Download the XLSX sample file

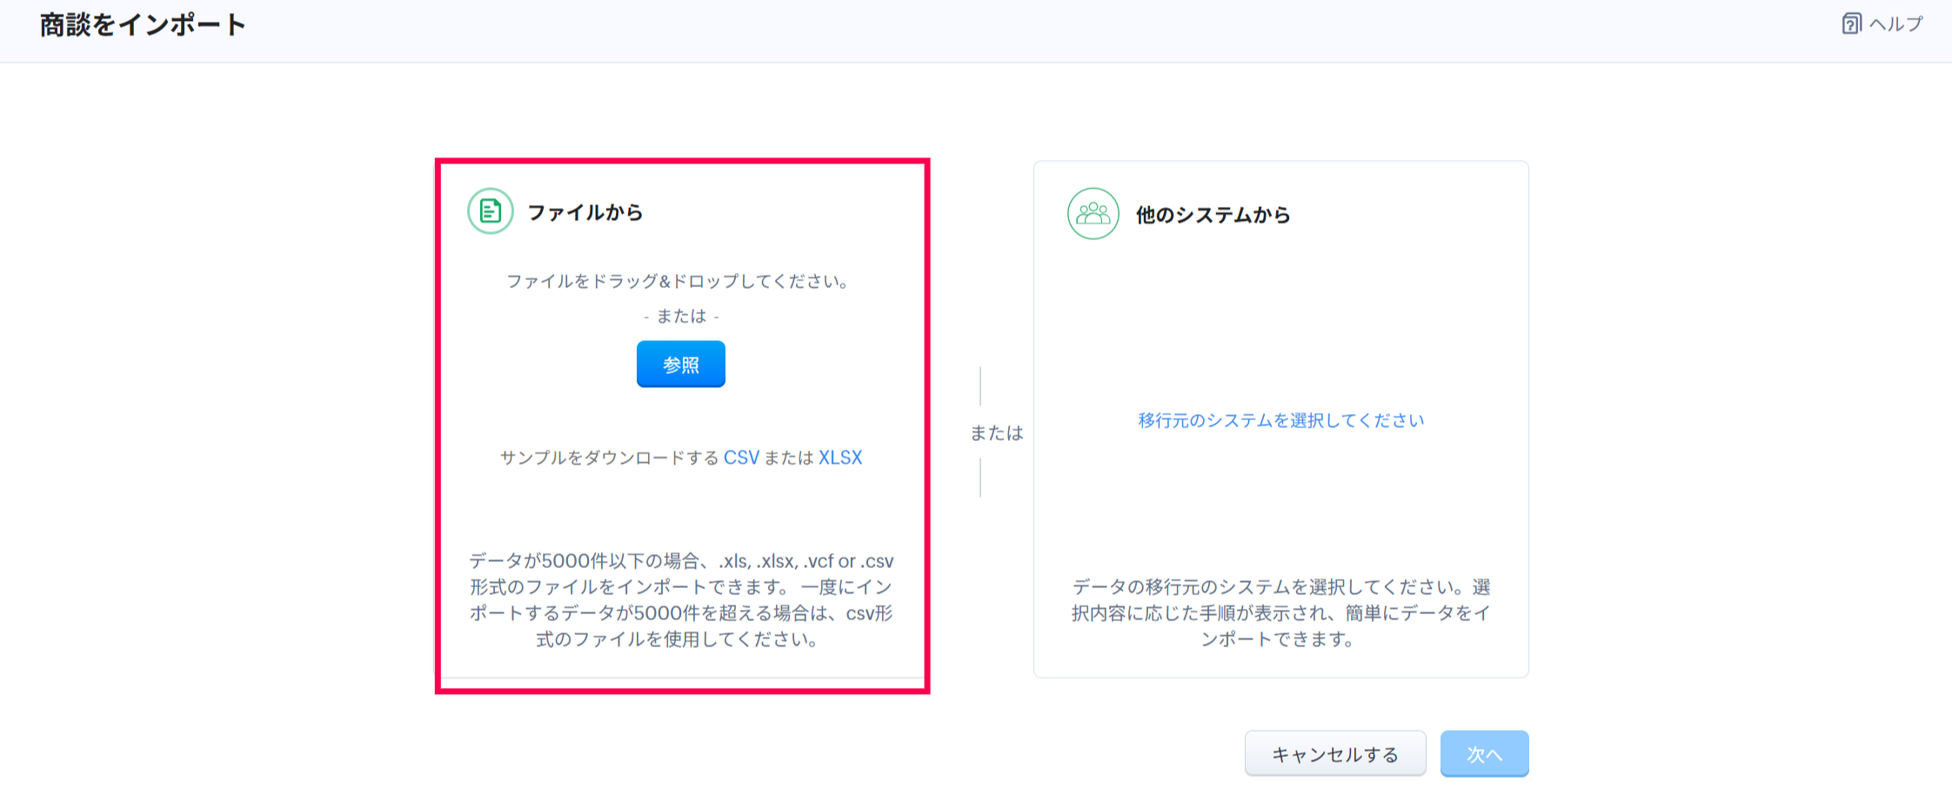click(839, 458)
